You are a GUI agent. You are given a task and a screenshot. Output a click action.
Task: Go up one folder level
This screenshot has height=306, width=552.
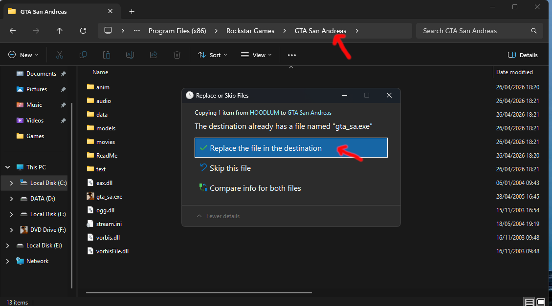point(60,31)
